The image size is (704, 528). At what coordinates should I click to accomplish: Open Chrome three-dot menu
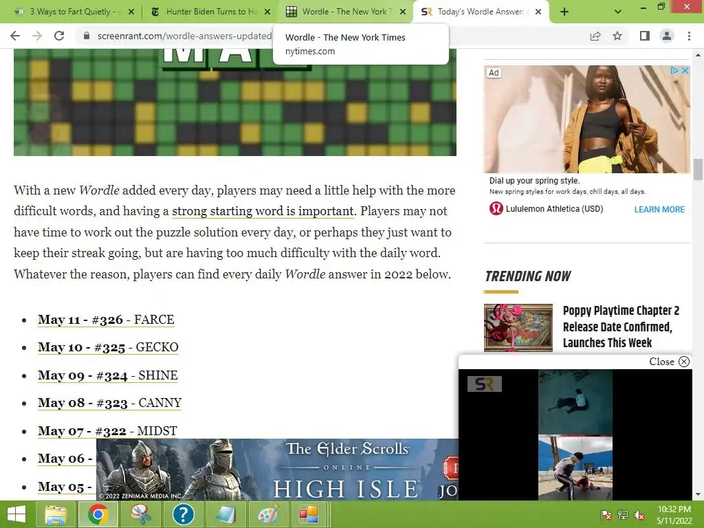click(x=689, y=36)
